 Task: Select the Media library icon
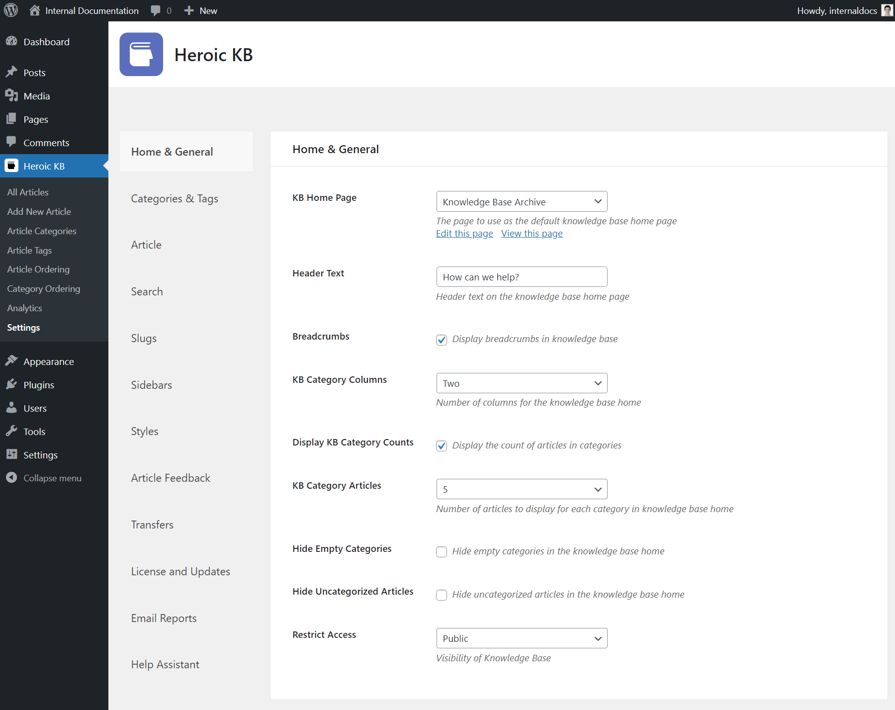pos(12,95)
